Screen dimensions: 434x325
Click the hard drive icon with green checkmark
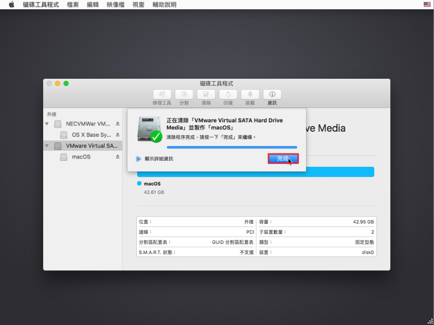[x=149, y=129]
